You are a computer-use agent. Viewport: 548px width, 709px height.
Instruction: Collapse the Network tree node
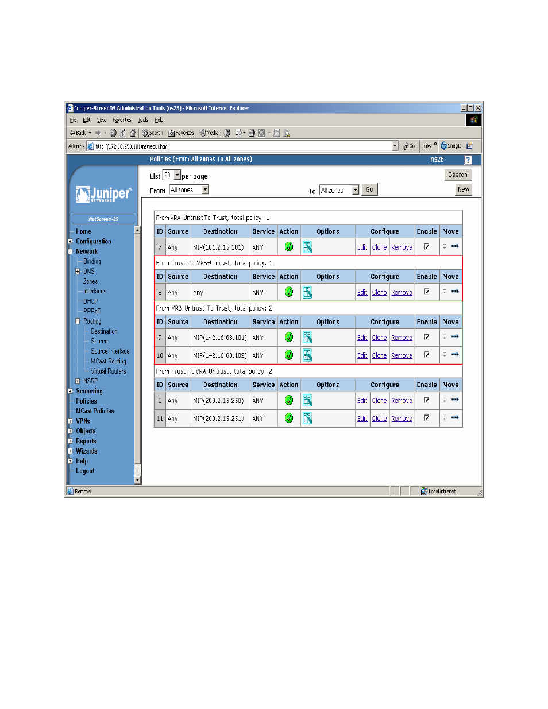(70, 251)
